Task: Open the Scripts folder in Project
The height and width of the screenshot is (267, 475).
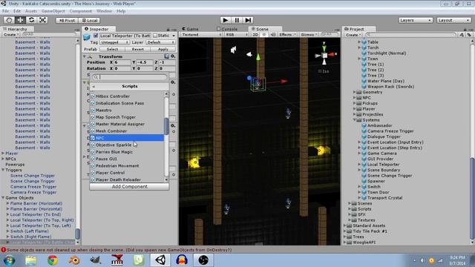Action: click(x=364, y=209)
